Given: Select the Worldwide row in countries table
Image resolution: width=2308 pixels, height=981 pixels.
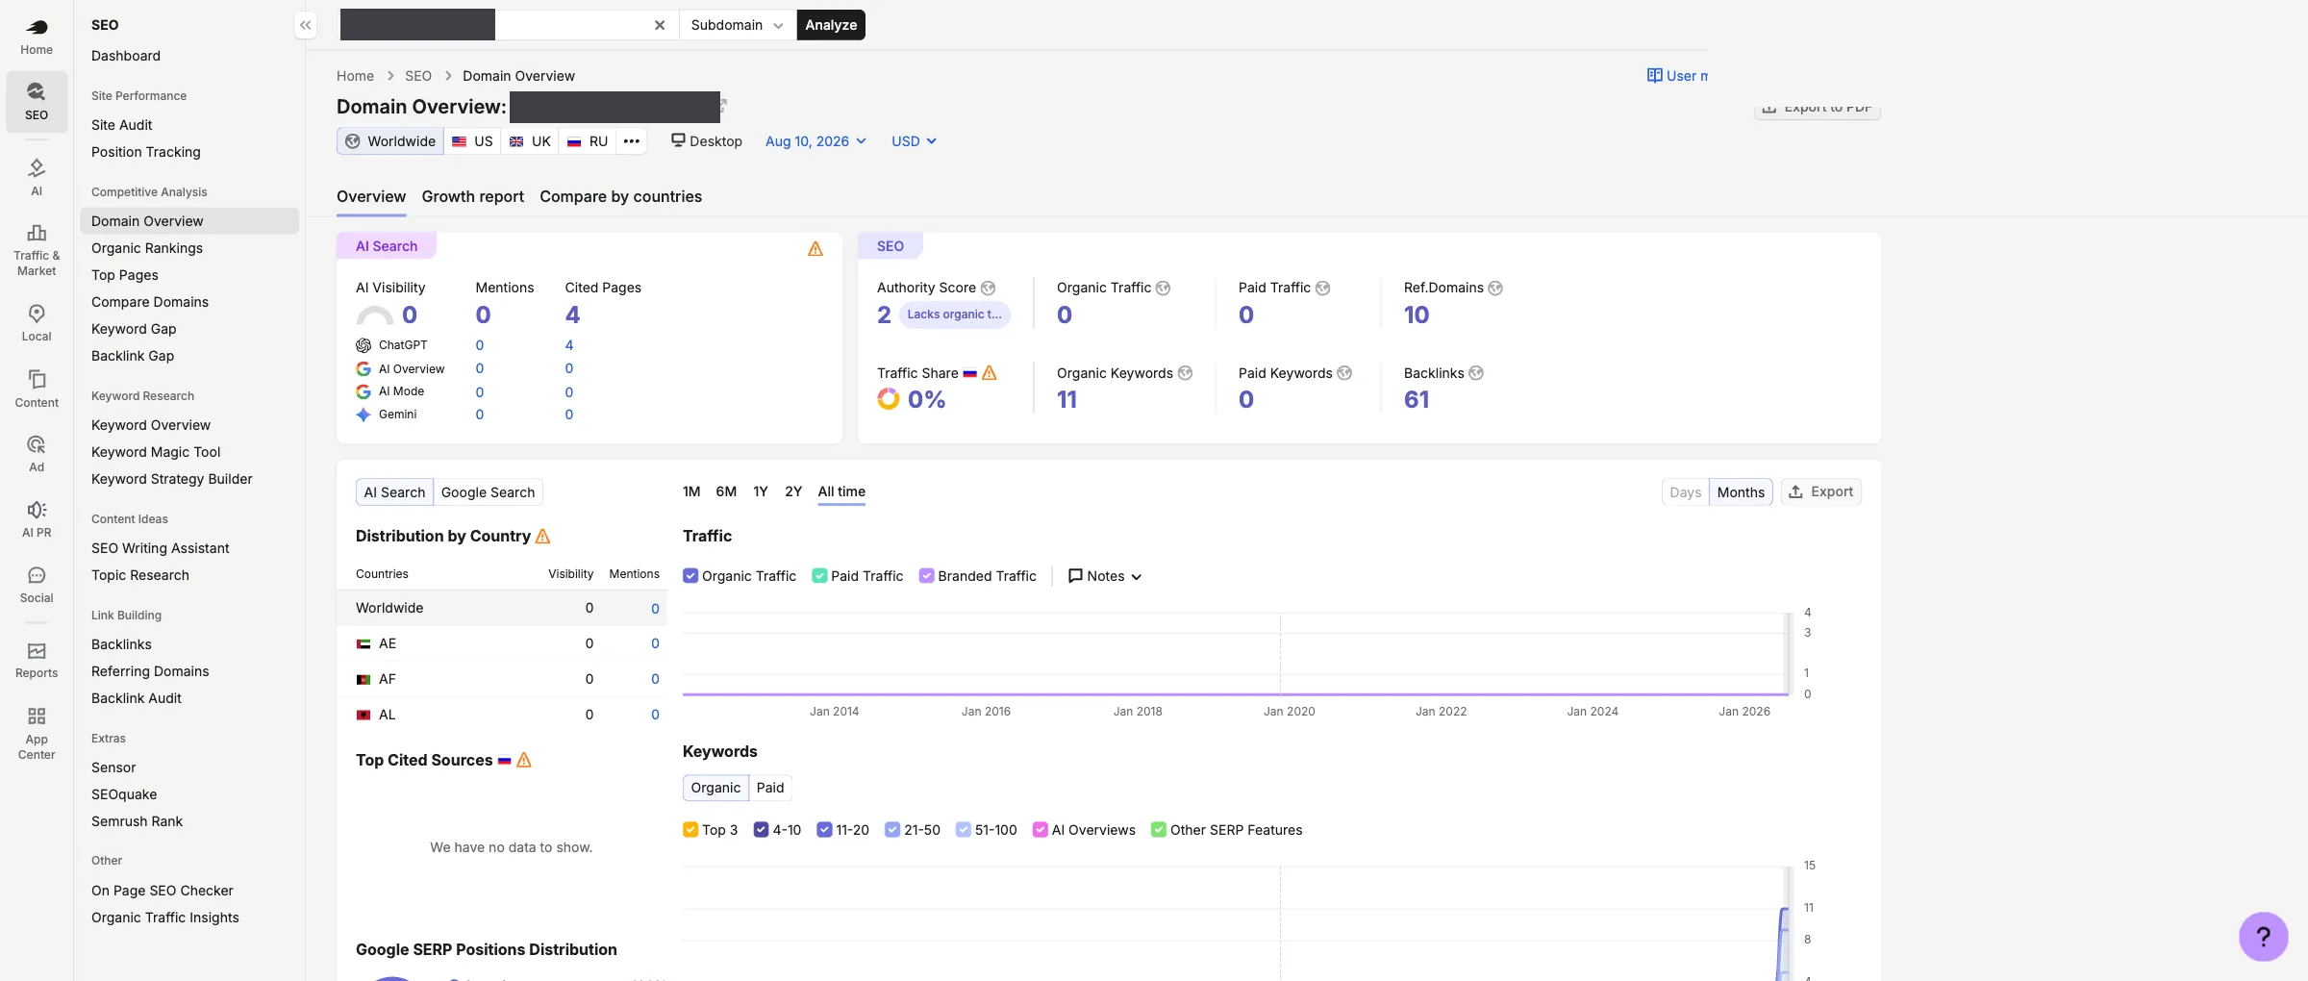Looking at the screenshot, I should click(x=502, y=608).
